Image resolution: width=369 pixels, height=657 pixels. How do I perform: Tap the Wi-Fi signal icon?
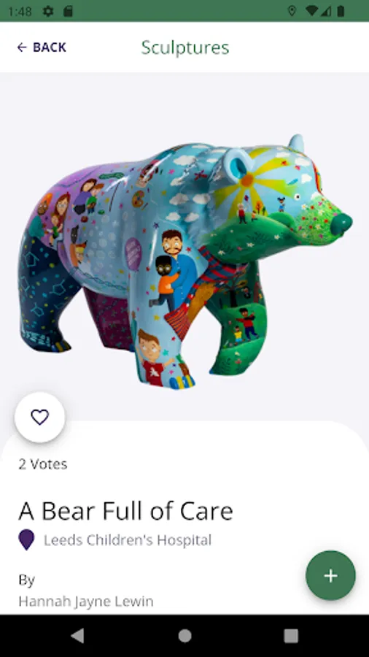click(x=312, y=11)
